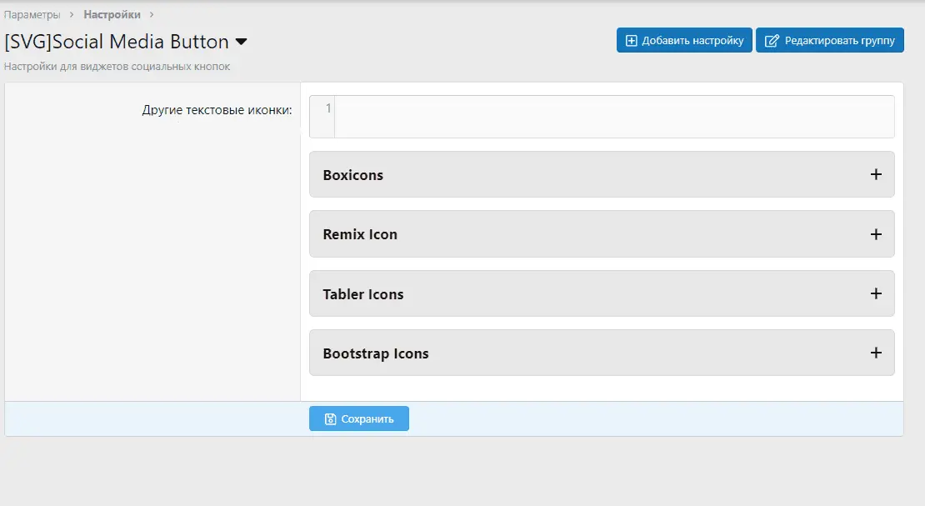925x506 pixels.
Task: Open the dropdown caret next to the page title
Action: [x=241, y=42]
